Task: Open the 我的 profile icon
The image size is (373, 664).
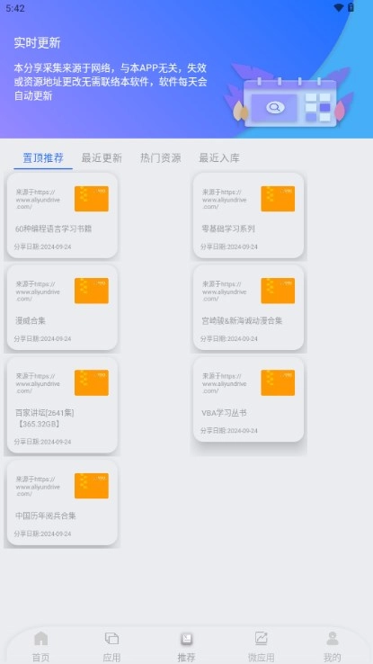Action: 333,638
